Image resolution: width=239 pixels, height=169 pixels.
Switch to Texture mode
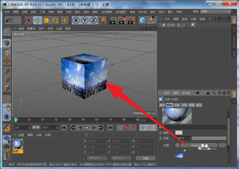pyautogui.click(x=7, y=52)
